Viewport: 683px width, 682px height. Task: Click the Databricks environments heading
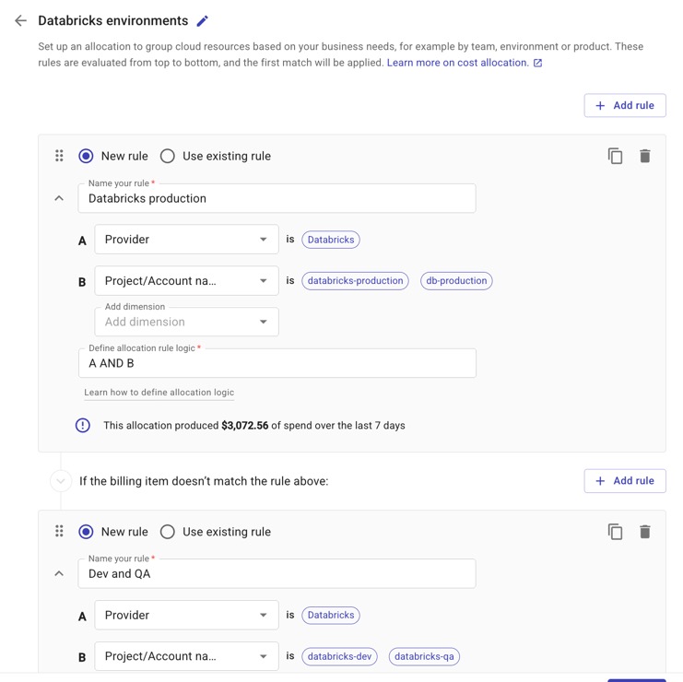(113, 20)
